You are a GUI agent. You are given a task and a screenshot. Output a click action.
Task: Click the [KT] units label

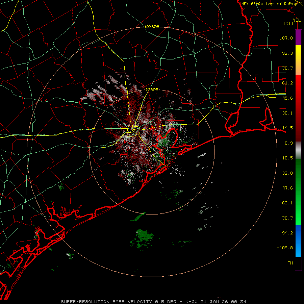(288, 23)
